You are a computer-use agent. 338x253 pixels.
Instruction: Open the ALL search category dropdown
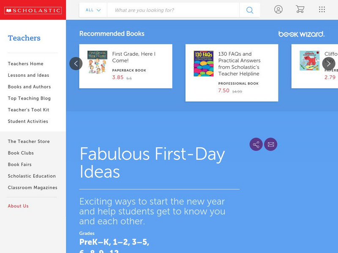click(93, 10)
